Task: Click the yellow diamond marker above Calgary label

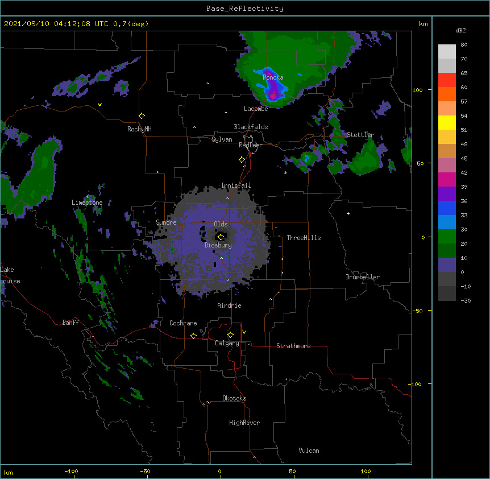Action: [230, 335]
